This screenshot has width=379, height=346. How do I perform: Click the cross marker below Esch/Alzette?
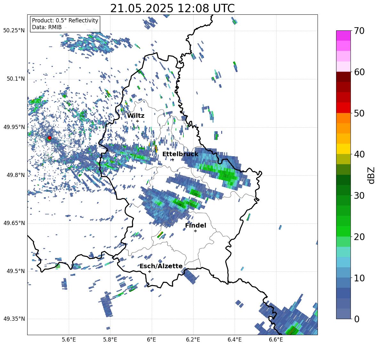pos(149,271)
